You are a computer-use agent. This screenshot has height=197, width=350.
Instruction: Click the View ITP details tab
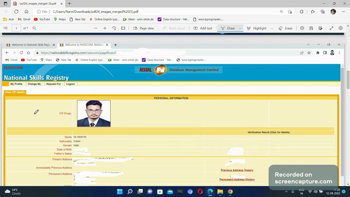click(15, 92)
